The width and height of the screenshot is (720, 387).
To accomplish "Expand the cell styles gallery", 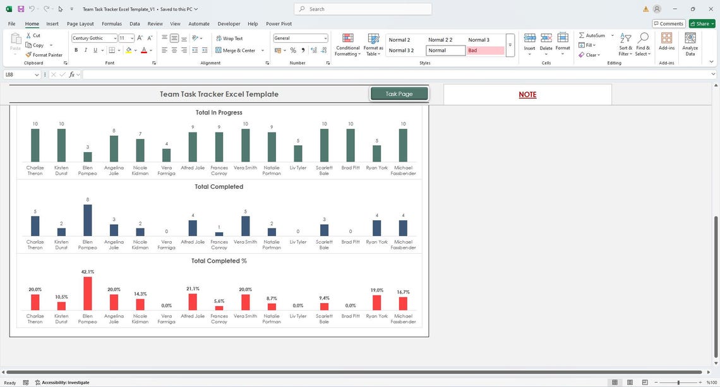I will click(x=510, y=45).
